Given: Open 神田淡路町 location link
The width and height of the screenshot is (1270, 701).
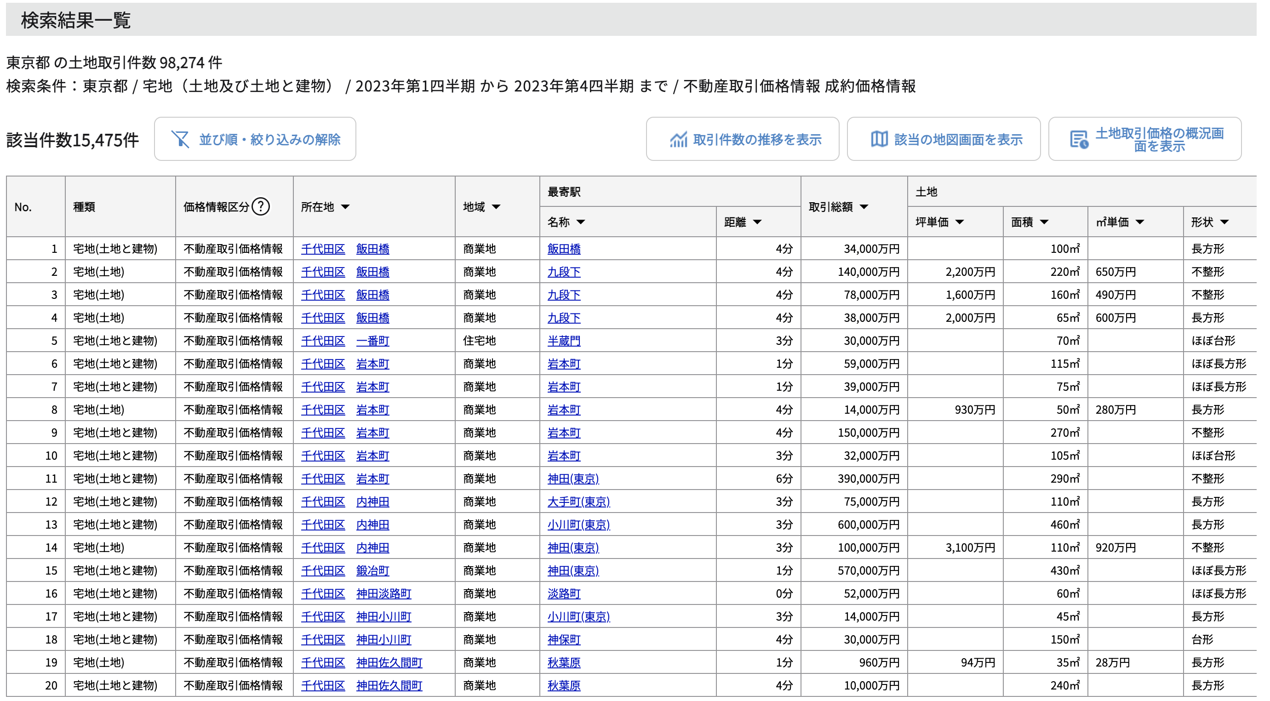Looking at the screenshot, I should point(384,594).
